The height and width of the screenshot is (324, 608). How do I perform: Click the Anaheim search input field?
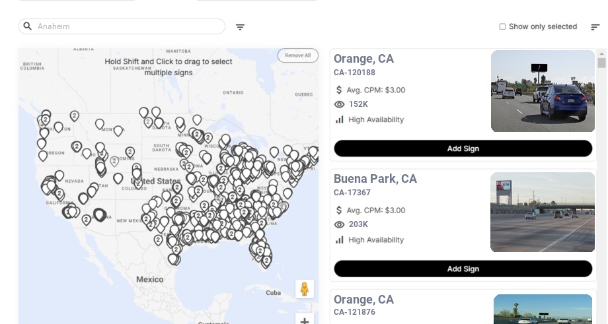tap(129, 26)
